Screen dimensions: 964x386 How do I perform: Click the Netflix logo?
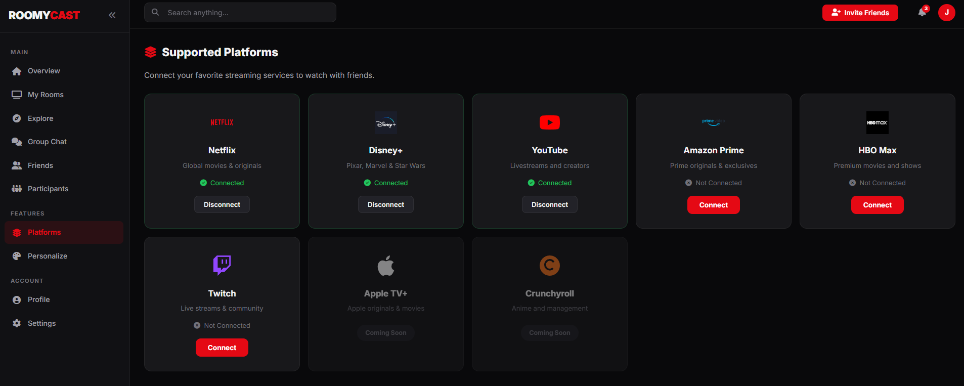[222, 122]
